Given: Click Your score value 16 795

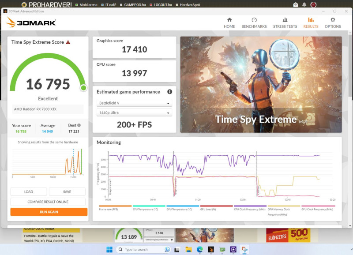Looking at the screenshot, I should (x=21, y=131).
